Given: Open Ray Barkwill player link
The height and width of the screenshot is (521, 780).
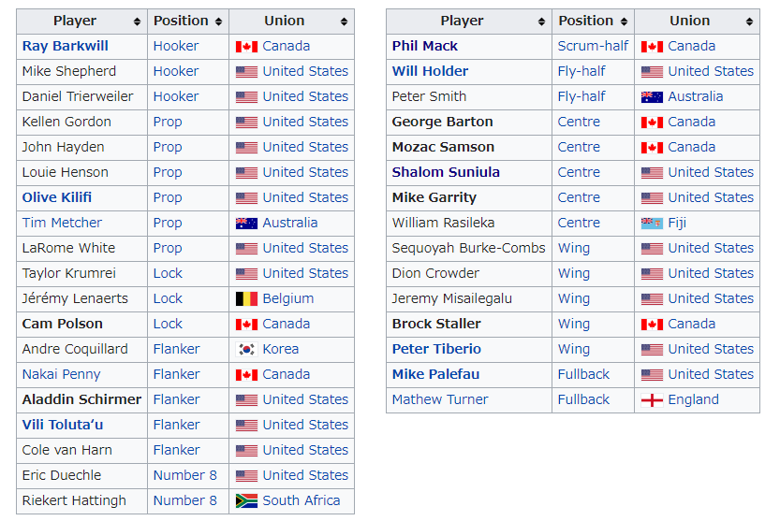Looking at the screenshot, I should pyautogui.click(x=66, y=46).
